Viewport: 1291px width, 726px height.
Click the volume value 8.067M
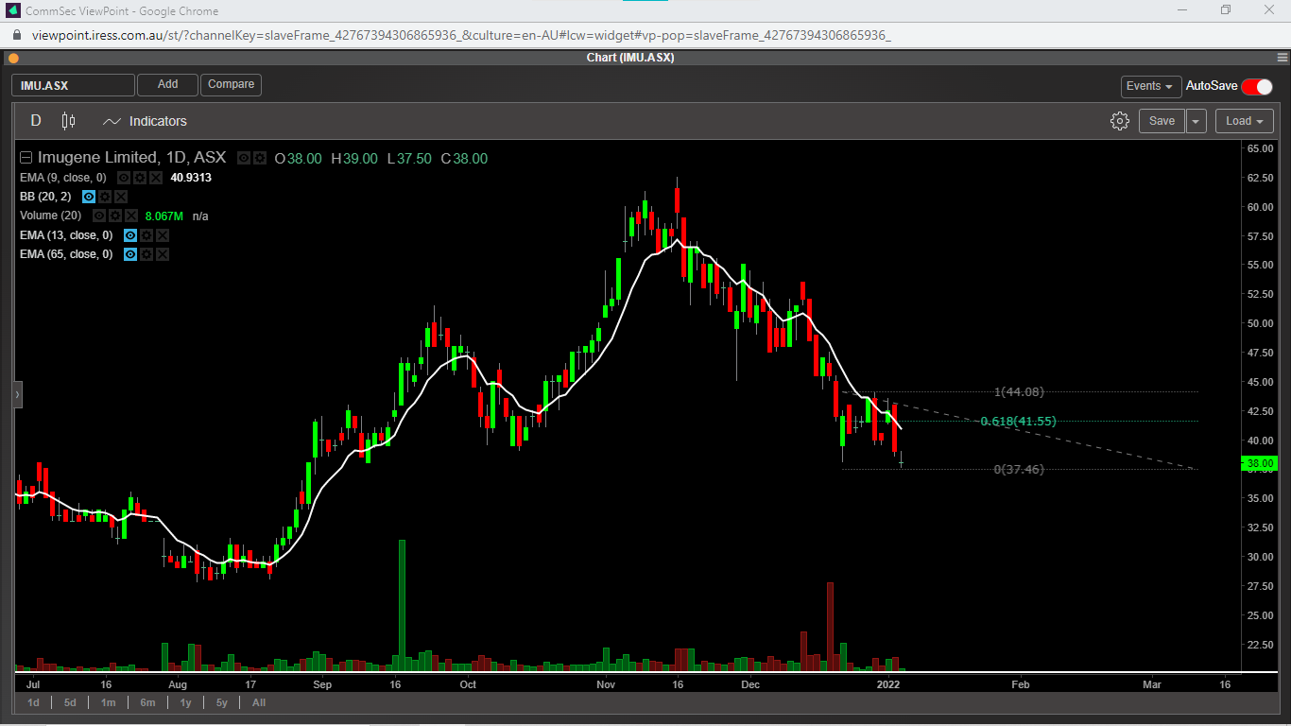[164, 216]
